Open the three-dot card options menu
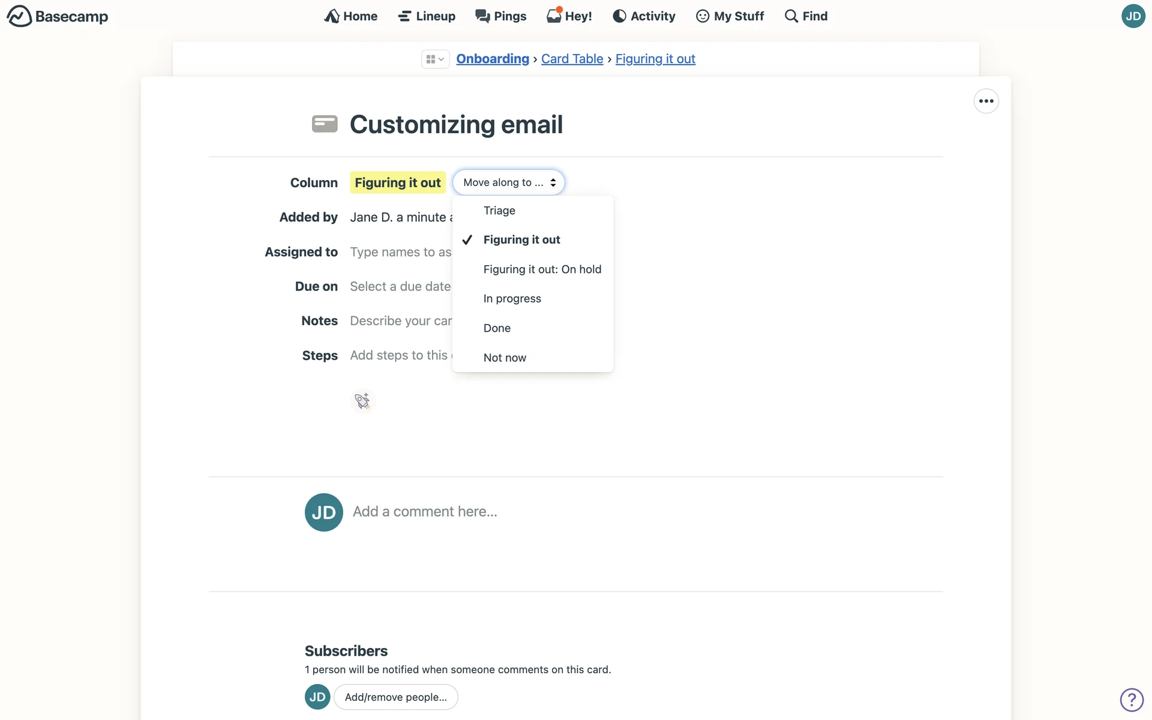 [x=986, y=101]
